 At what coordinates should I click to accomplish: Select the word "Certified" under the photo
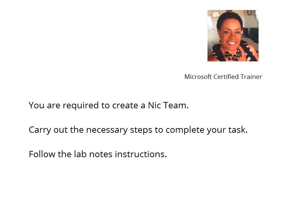226,77
